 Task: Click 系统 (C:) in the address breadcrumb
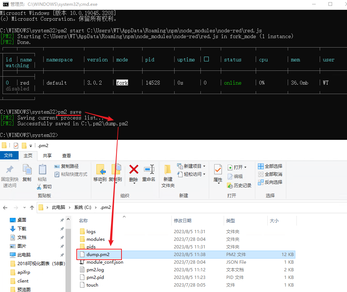(x=83, y=207)
